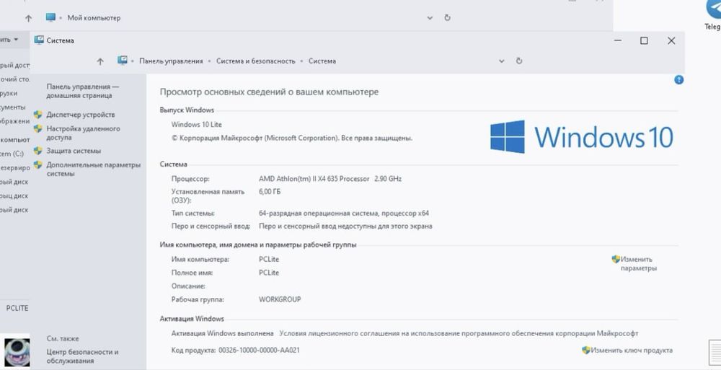
Task: Click the PCLite value next to Полное имя
Action: coord(269,273)
